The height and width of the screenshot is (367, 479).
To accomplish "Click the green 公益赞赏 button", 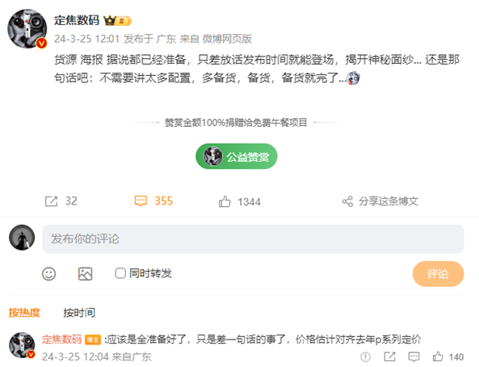I will pyautogui.click(x=237, y=156).
